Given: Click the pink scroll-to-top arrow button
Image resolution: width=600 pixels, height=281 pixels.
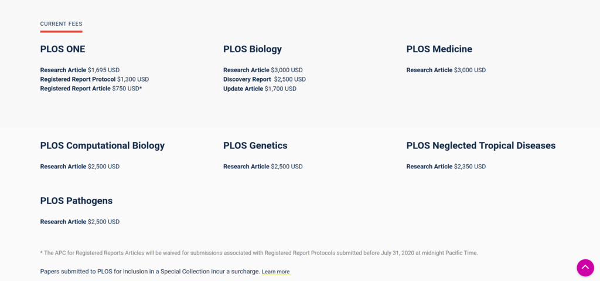Looking at the screenshot, I should coord(585,268).
